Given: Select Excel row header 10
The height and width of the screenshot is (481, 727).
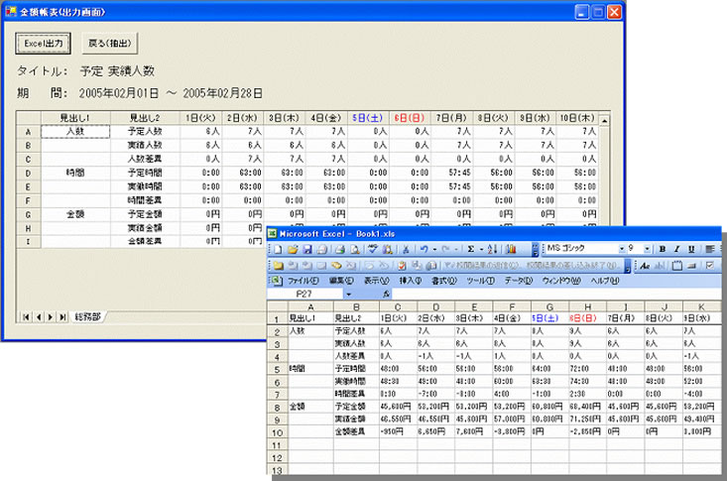Looking at the screenshot, I should tap(278, 432).
